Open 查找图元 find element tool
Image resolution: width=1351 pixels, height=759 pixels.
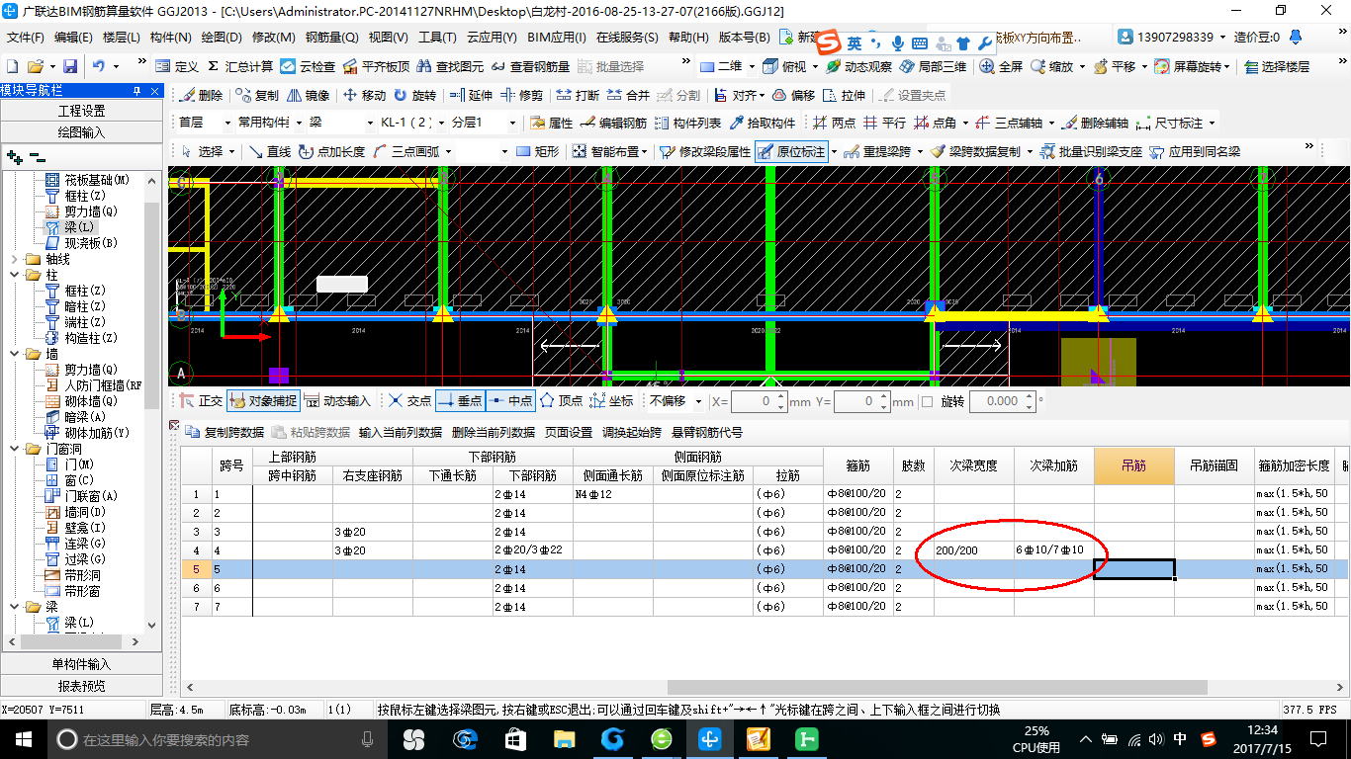(x=451, y=66)
